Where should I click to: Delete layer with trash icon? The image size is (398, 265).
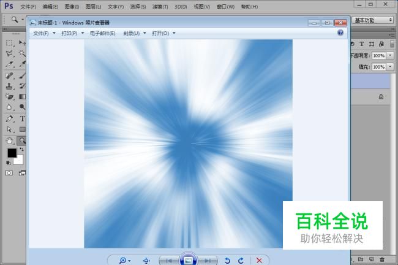(382, 259)
